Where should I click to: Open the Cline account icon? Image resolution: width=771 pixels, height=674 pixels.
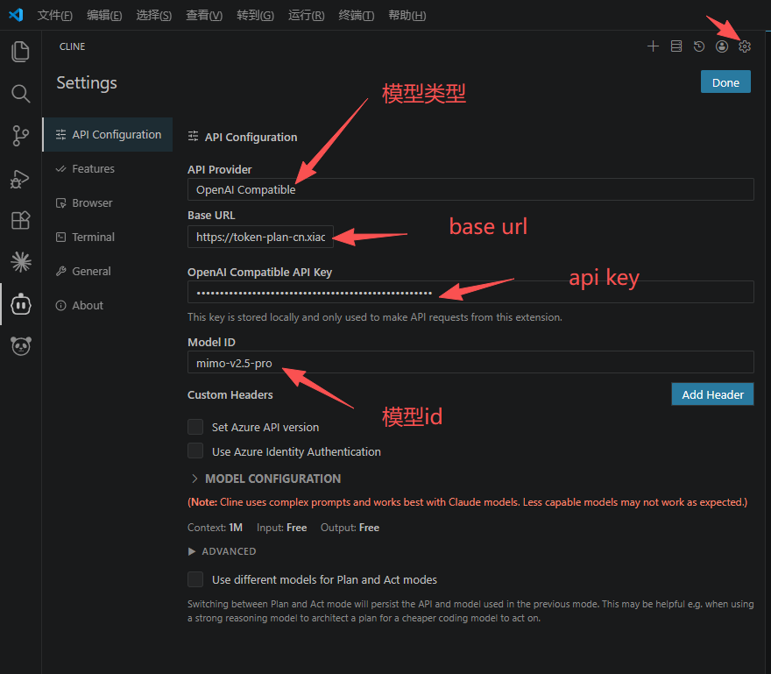[x=722, y=46]
